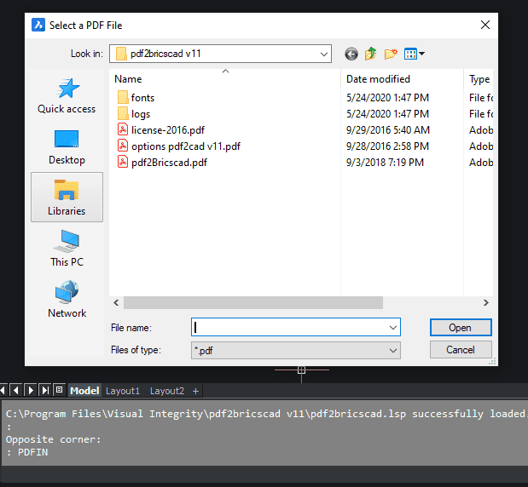The image size is (528, 487).
Task: Go to previous layout tab arrow
Action: click(15, 390)
